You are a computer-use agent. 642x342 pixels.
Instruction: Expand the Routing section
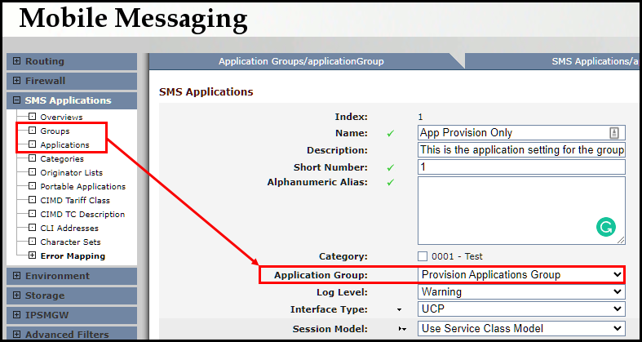[16, 61]
